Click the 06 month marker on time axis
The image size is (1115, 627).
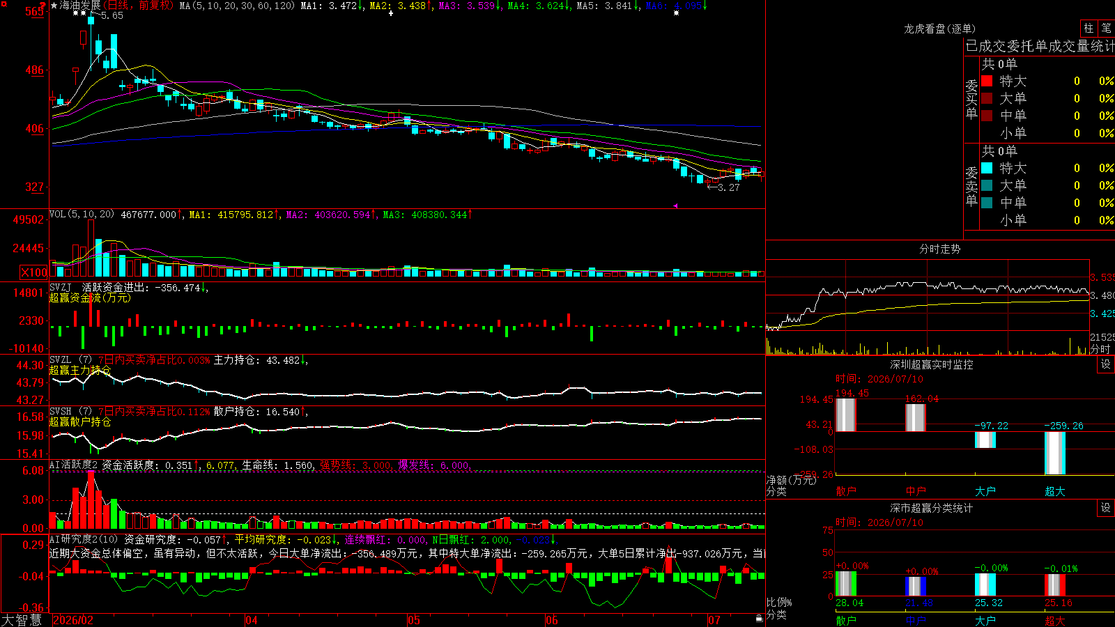[551, 620]
